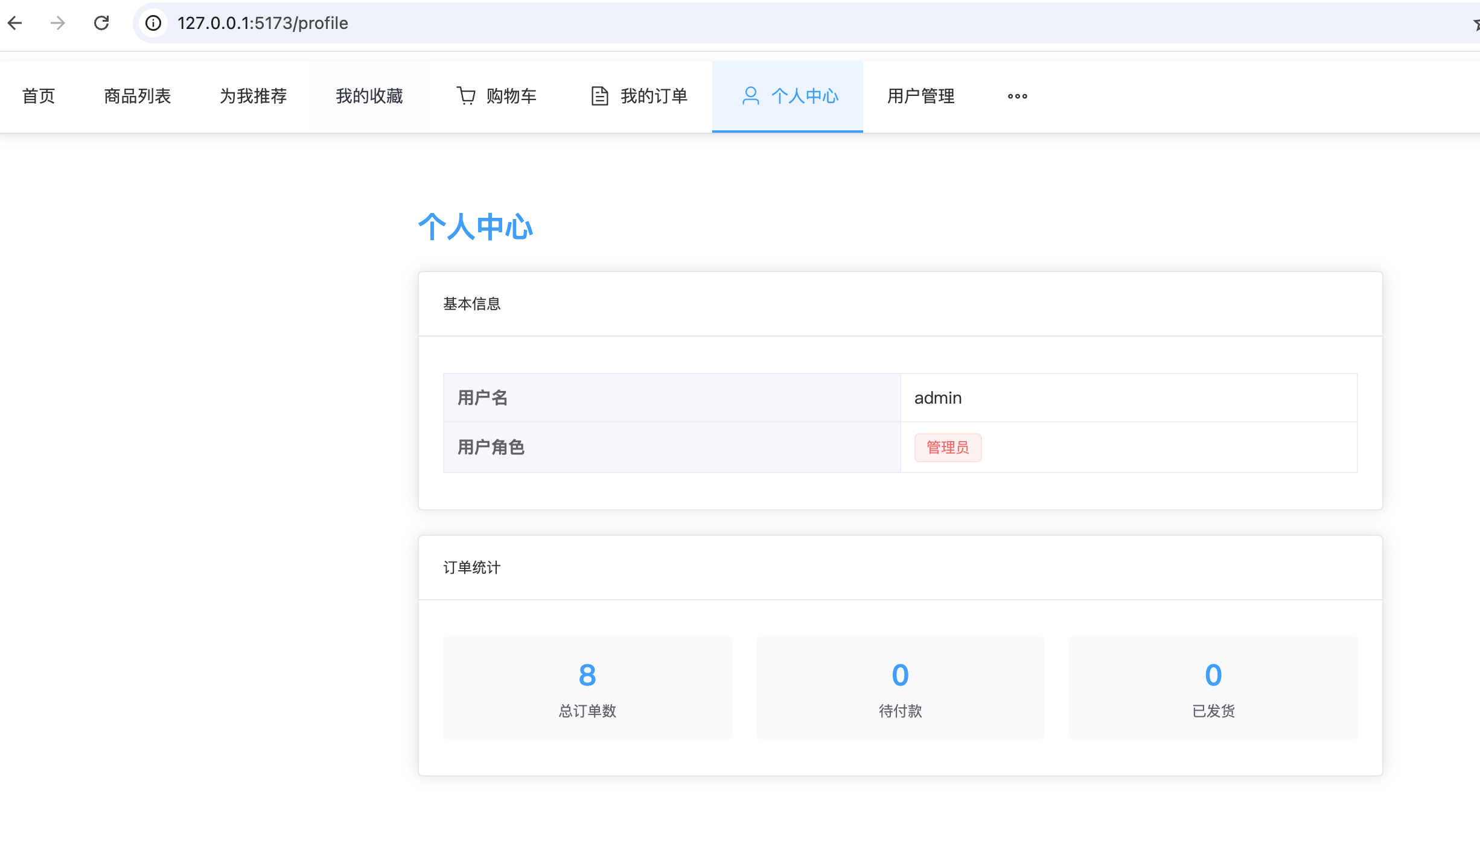Navigate to 用户管理
The height and width of the screenshot is (858, 1480).
coord(920,96)
